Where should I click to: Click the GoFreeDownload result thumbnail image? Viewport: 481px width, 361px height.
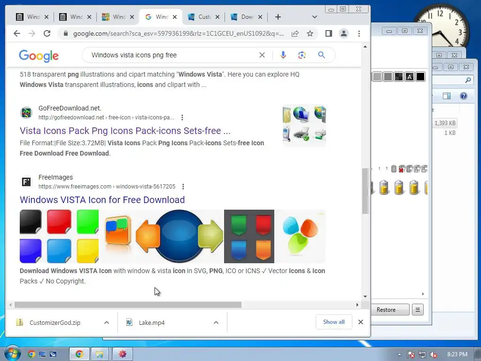pyautogui.click(x=304, y=125)
